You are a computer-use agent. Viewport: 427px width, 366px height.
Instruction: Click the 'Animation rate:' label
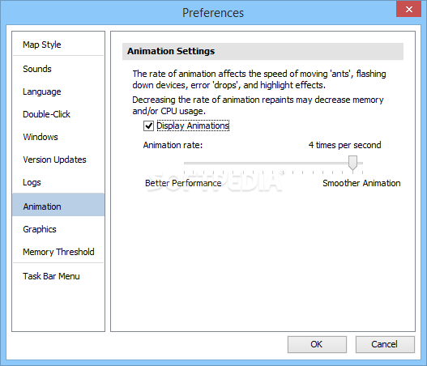coord(173,145)
